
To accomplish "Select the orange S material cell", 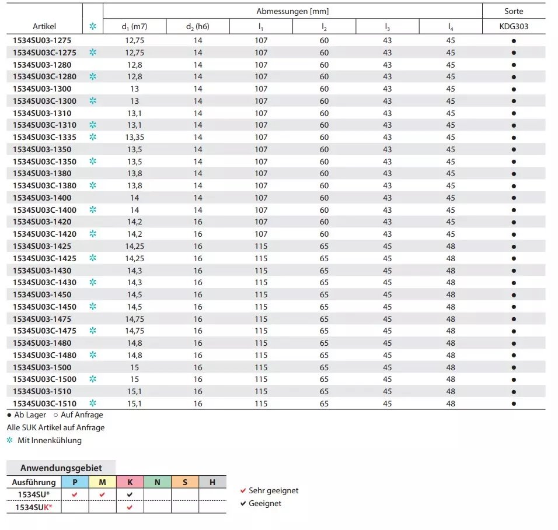I will click(x=184, y=482).
